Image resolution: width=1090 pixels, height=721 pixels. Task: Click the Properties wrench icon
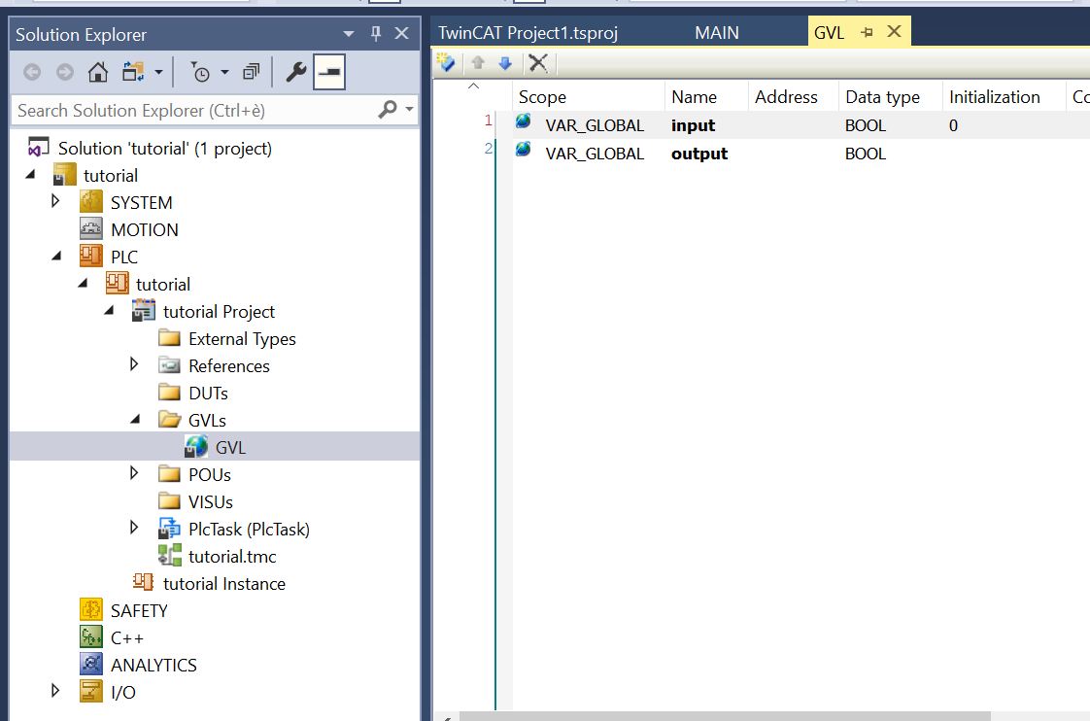[x=295, y=73]
